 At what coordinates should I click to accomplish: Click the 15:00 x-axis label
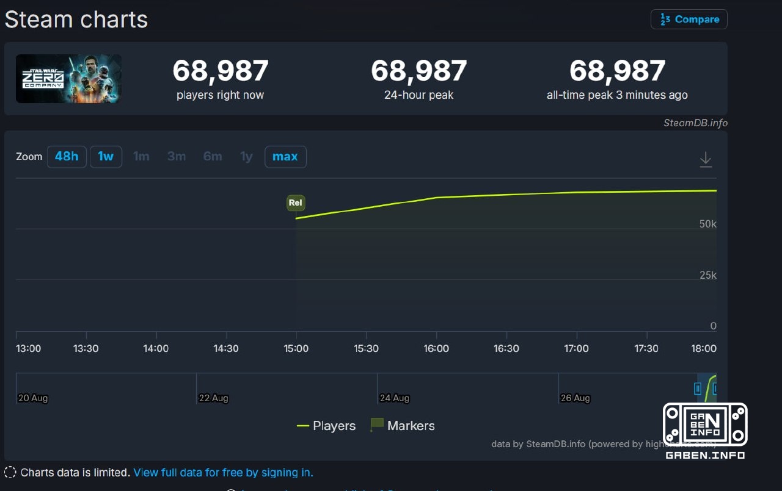(296, 348)
